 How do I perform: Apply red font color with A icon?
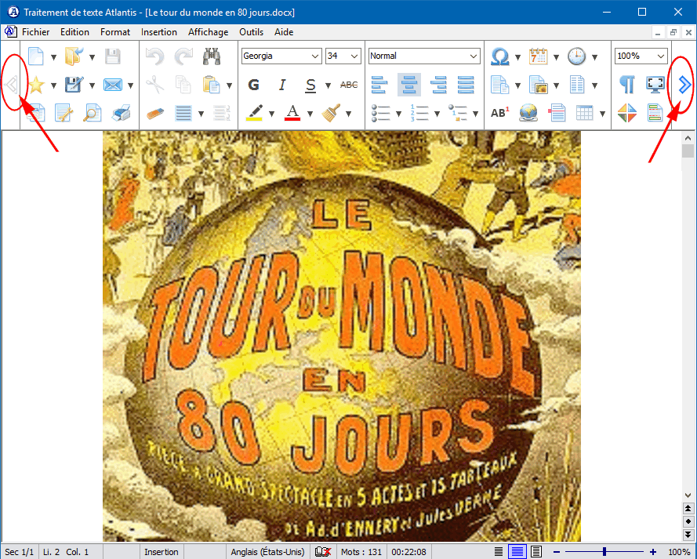(292, 113)
